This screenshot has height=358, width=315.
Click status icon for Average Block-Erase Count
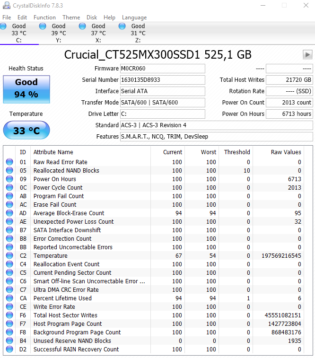pos(9,213)
